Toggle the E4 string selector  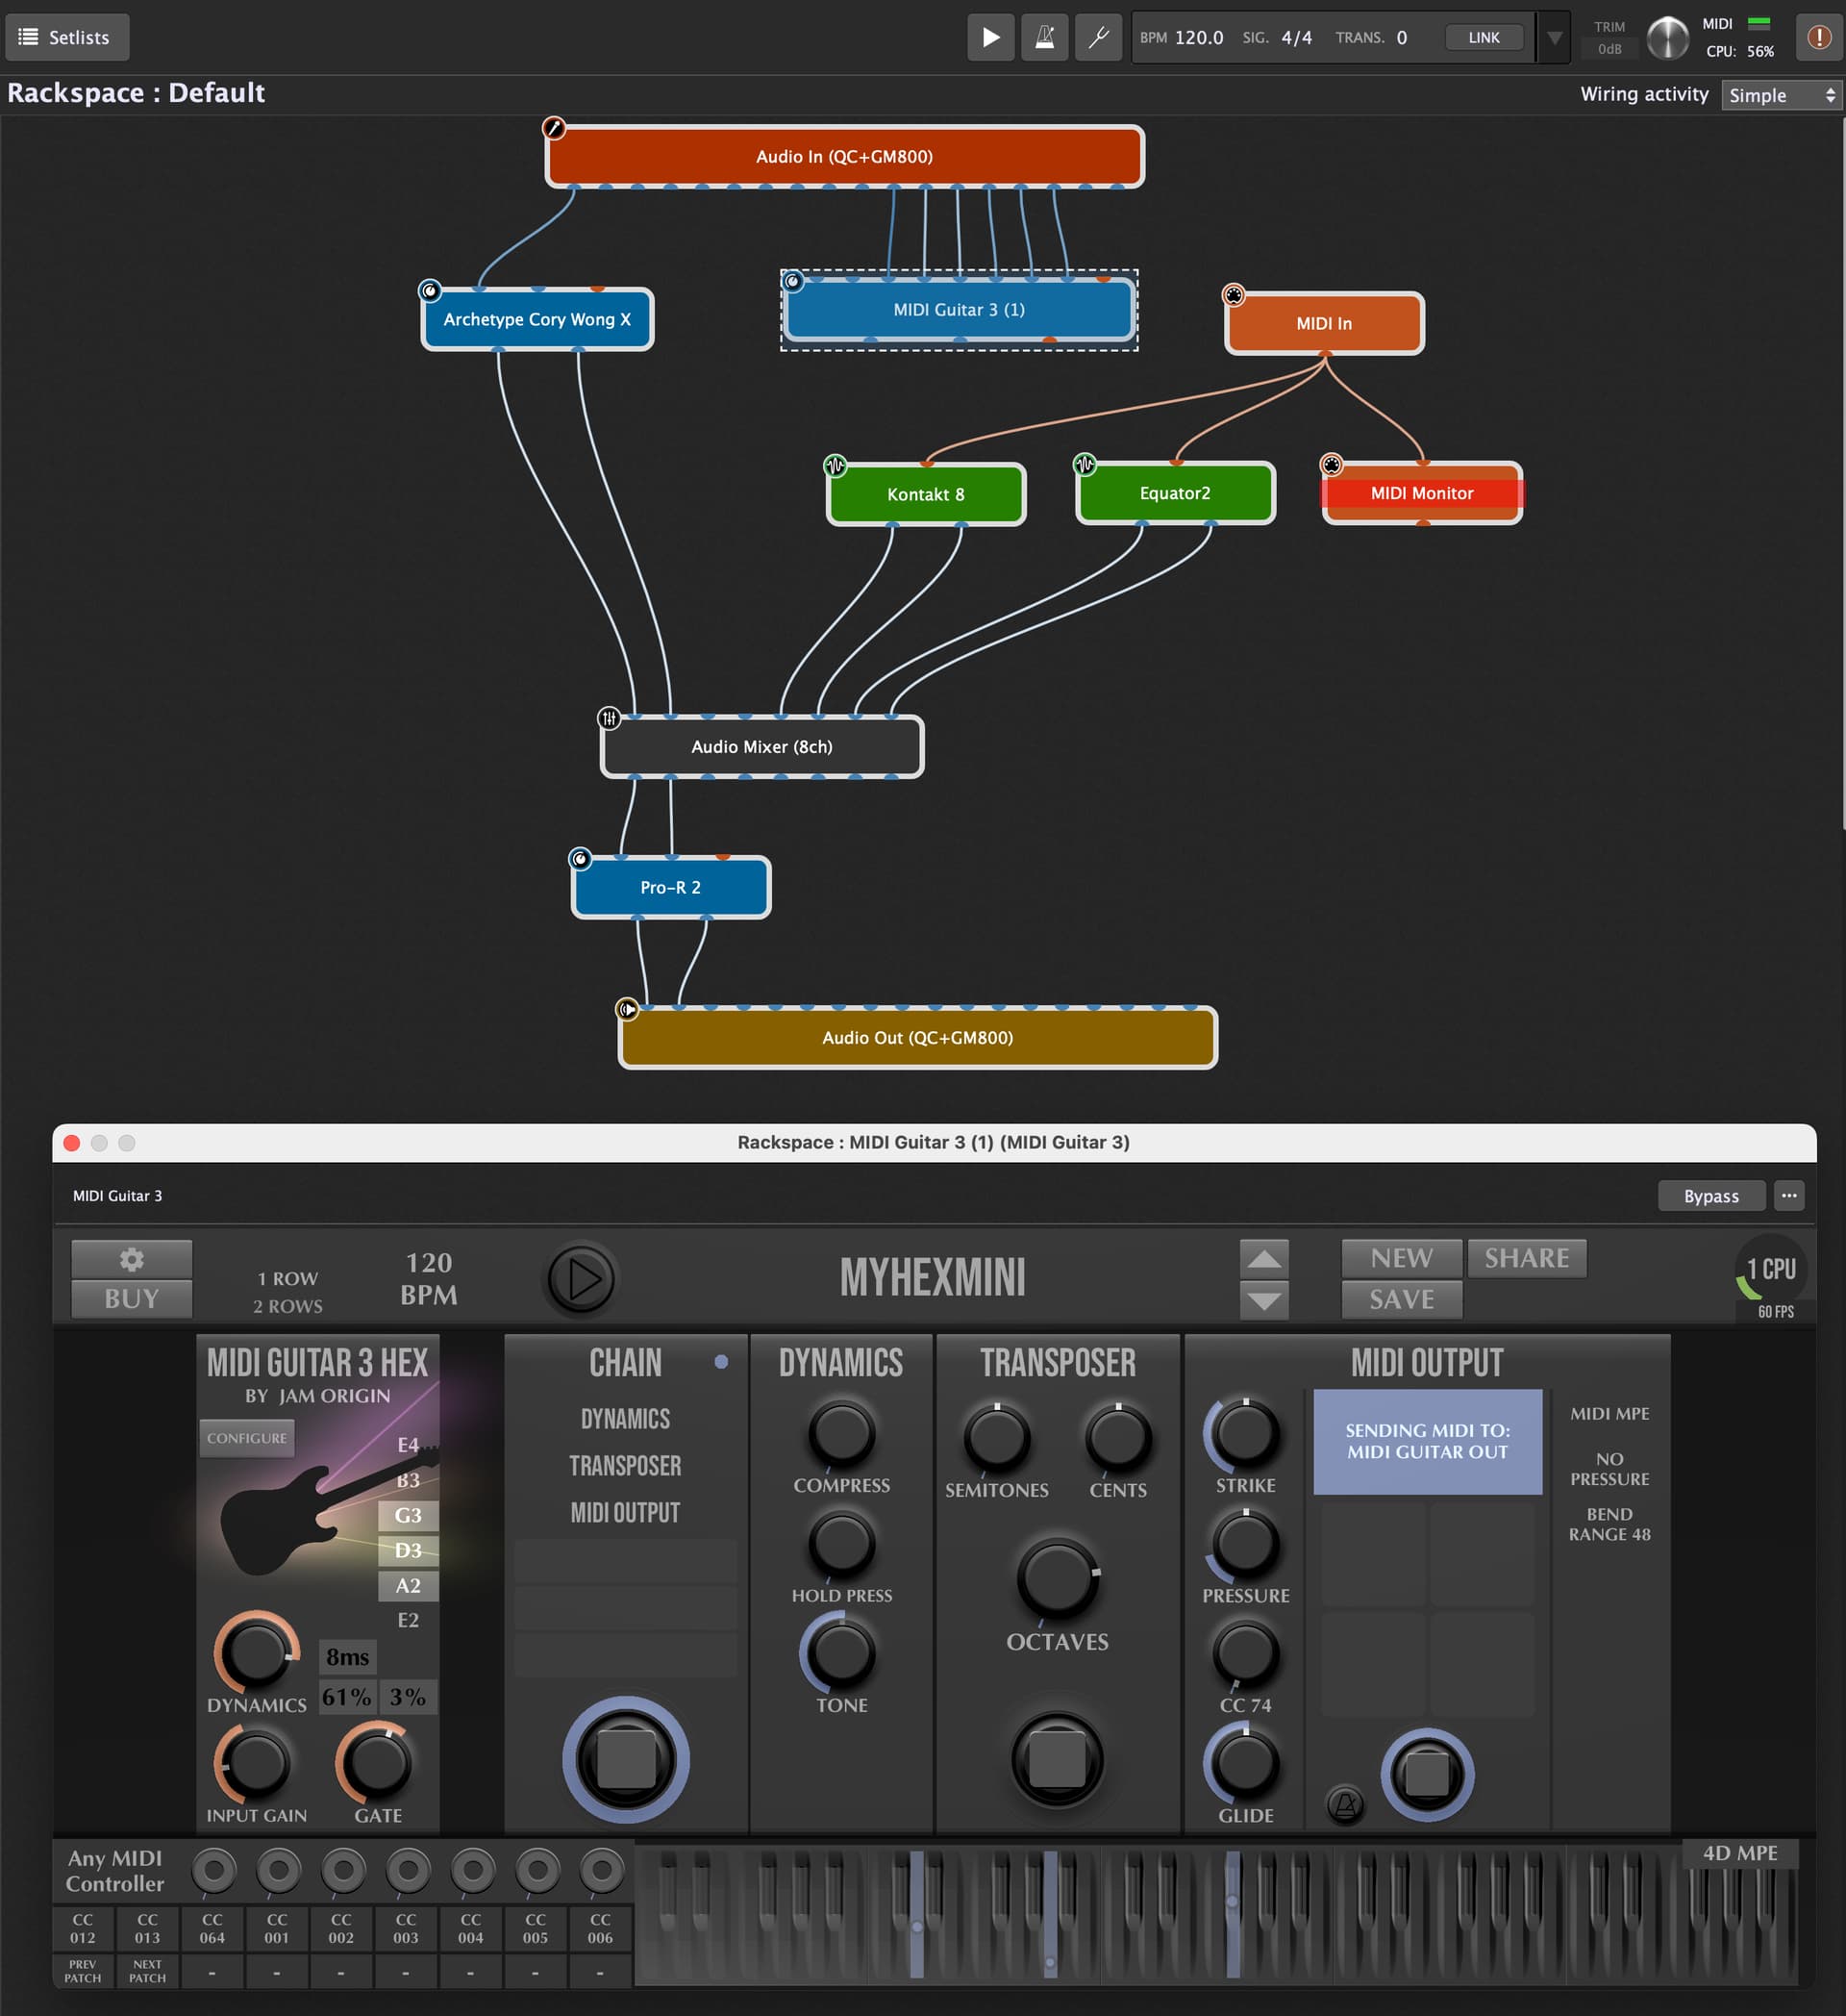click(408, 1445)
